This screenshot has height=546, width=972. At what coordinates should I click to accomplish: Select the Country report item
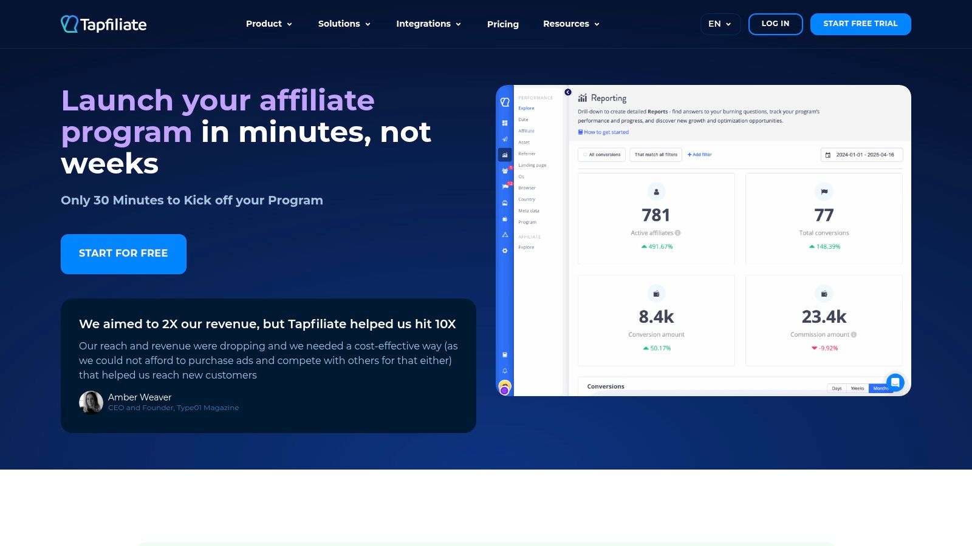[527, 200]
